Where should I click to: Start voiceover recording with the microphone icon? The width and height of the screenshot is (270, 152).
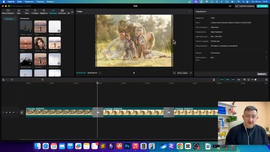[x=214, y=80]
